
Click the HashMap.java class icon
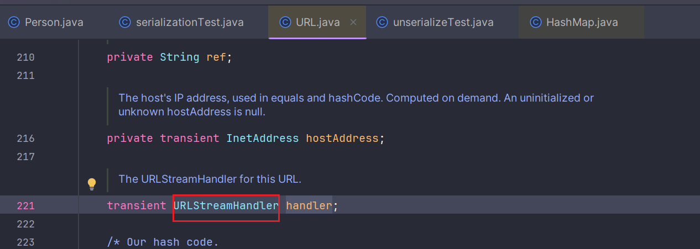pyautogui.click(x=535, y=22)
